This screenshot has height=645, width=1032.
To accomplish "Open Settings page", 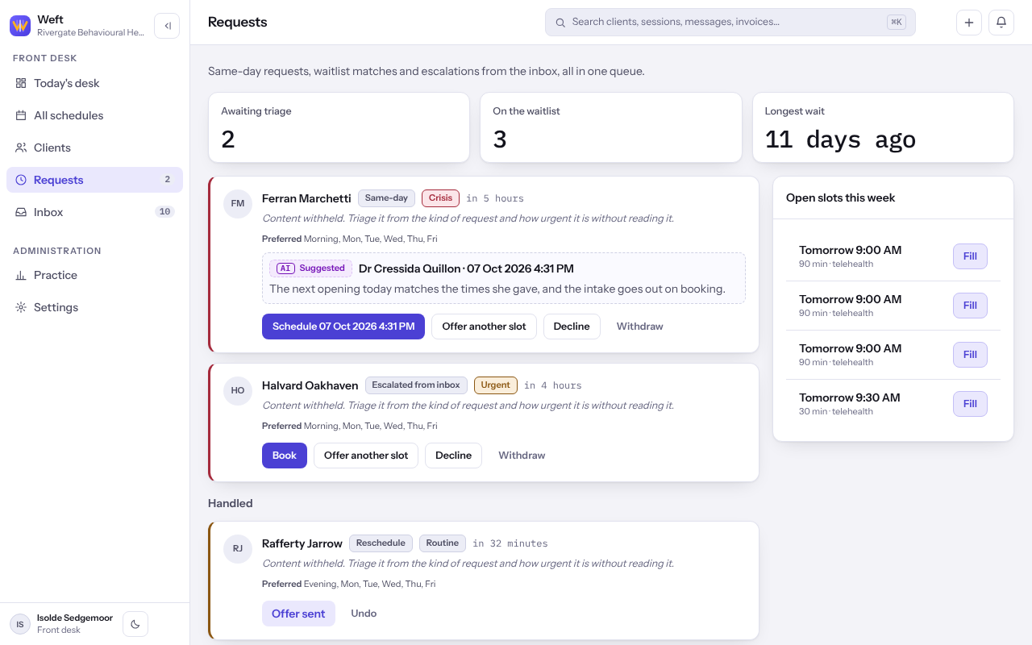I will point(94,307).
